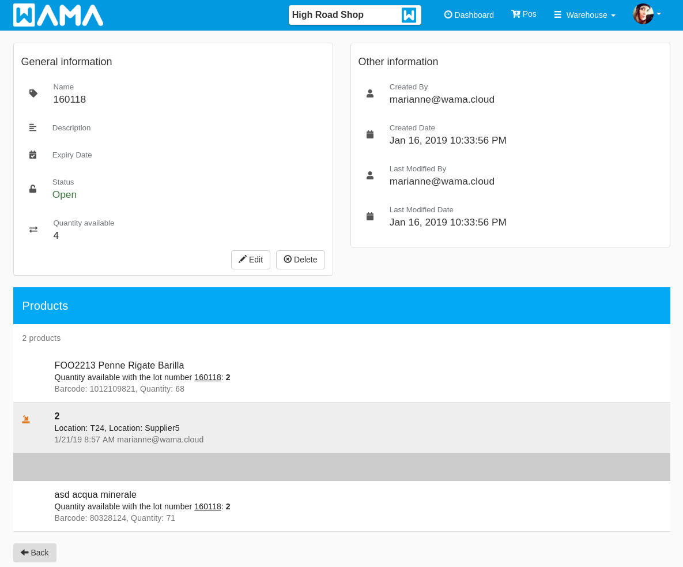
Task: Click the Back button
Action: click(35, 553)
